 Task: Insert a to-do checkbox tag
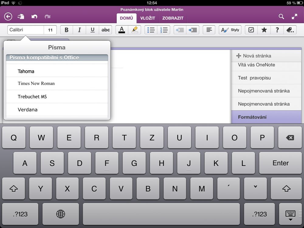pos(251,30)
